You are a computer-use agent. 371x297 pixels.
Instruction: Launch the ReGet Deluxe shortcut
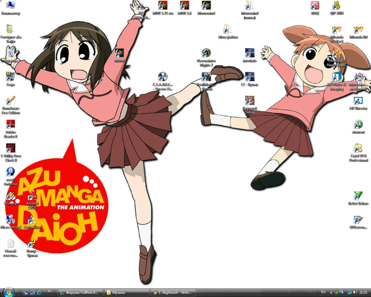click(358, 198)
